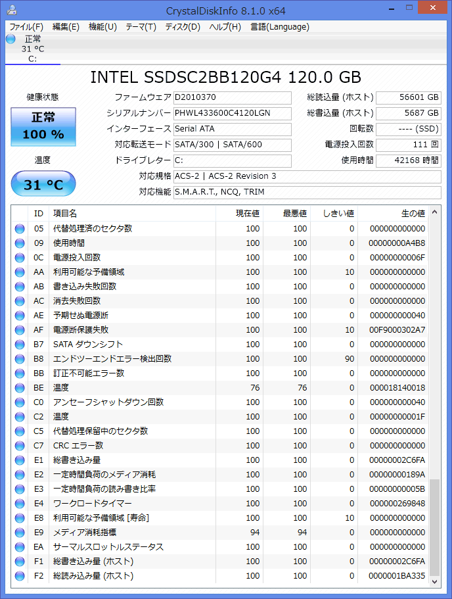The height and width of the screenshot is (599, 452).
Task: Click status icon of row AC 消去失敗回数
Action: point(20,301)
